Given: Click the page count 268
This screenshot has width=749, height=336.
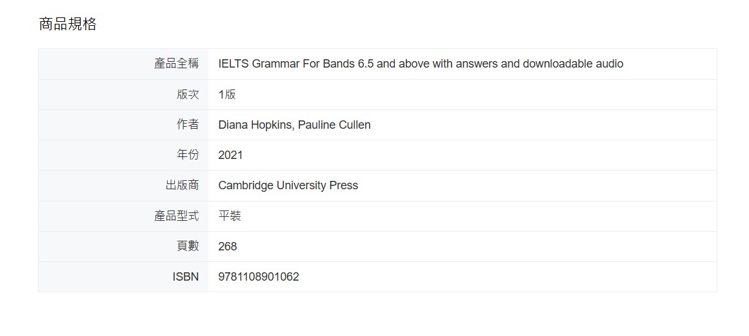Looking at the screenshot, I should [228, 247].
